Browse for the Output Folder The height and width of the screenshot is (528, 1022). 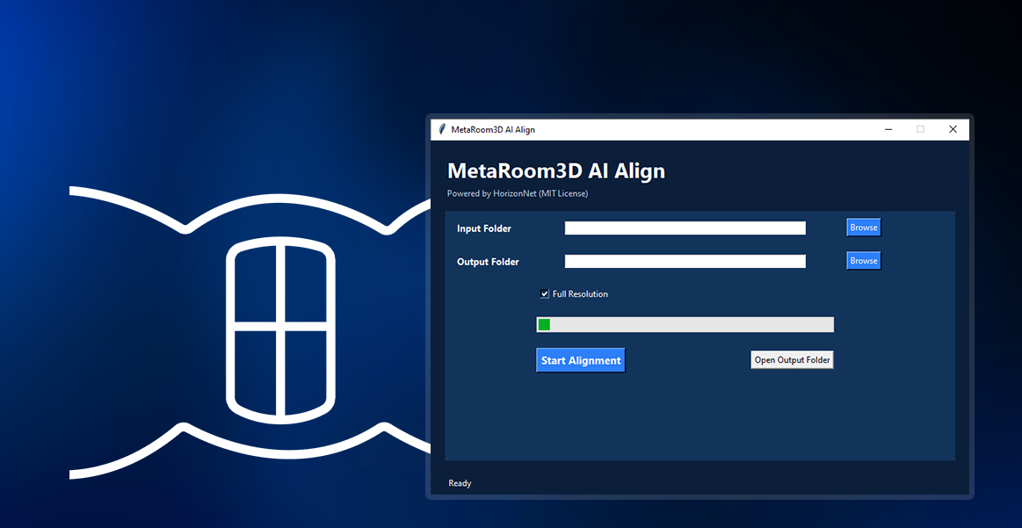[864, 261]
